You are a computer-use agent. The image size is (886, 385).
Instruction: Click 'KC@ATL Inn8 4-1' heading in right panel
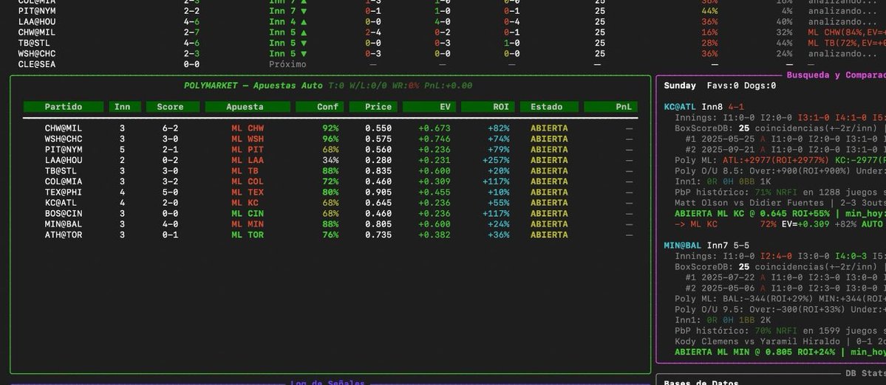(704, 106)
